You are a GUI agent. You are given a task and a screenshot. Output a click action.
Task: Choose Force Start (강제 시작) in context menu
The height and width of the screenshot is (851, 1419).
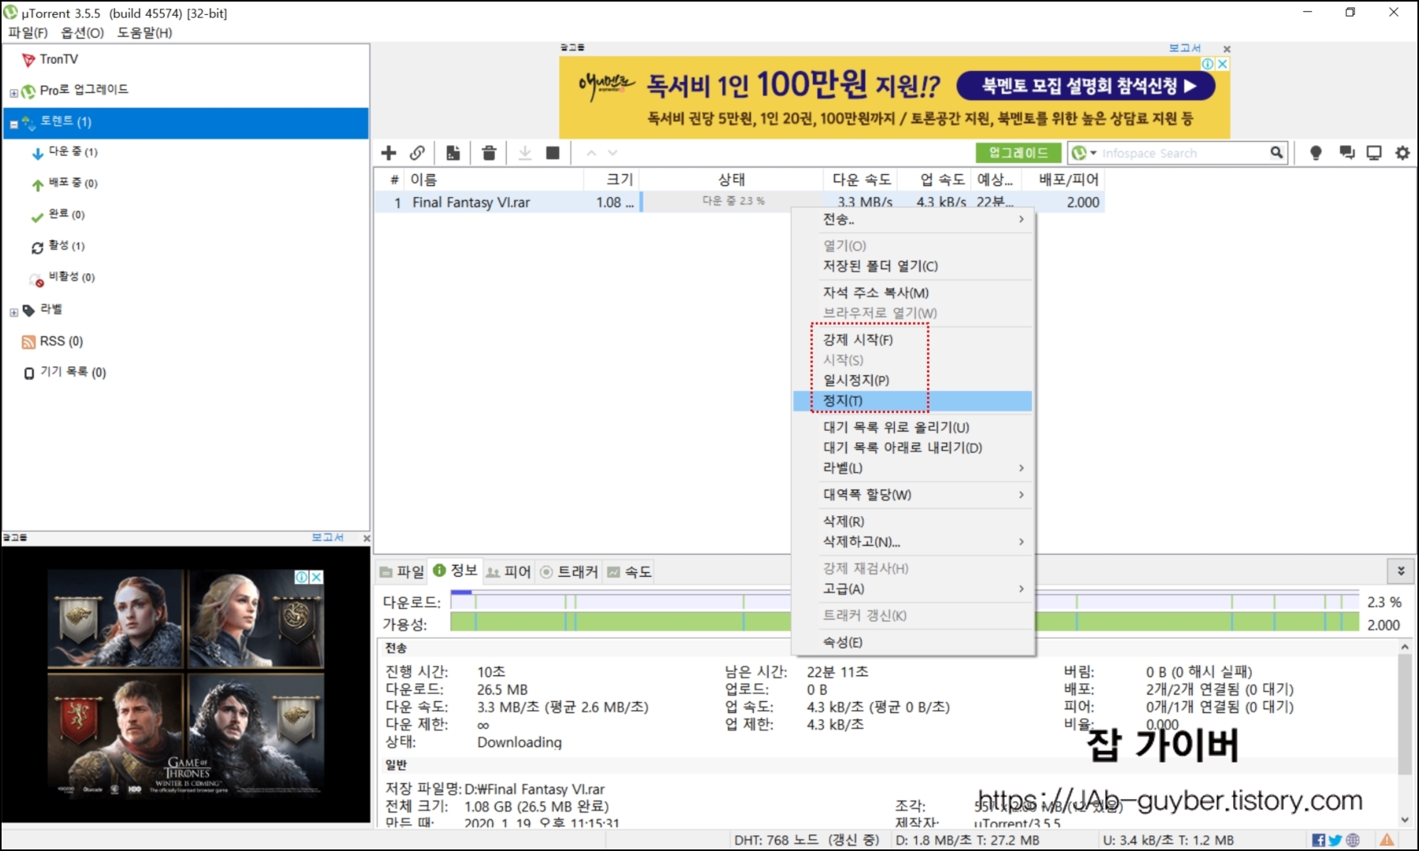click(x=913, y=340)
